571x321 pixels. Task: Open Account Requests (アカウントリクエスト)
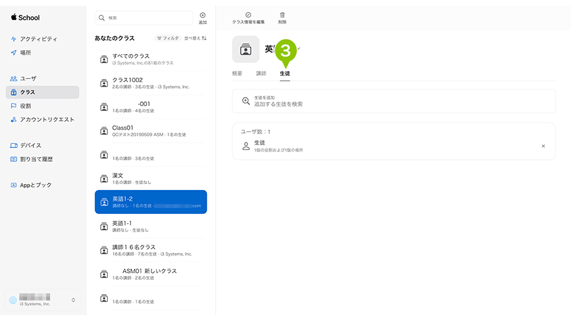[x=42, y=120]
